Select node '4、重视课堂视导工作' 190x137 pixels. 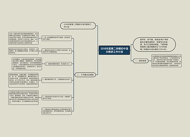(57, 80)
